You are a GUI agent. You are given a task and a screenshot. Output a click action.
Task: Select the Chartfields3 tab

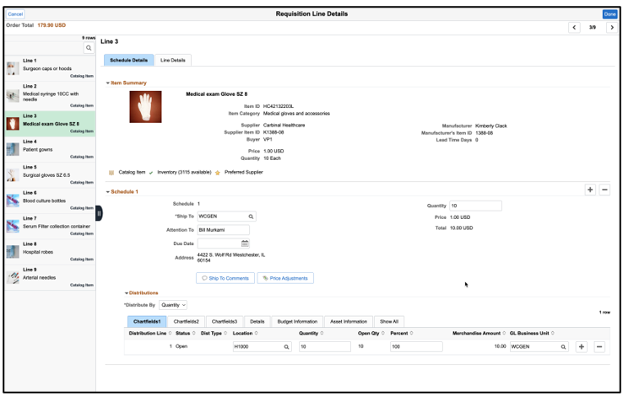224,322
